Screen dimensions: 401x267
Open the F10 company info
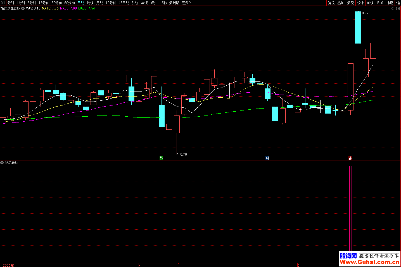tap(380, 3)
